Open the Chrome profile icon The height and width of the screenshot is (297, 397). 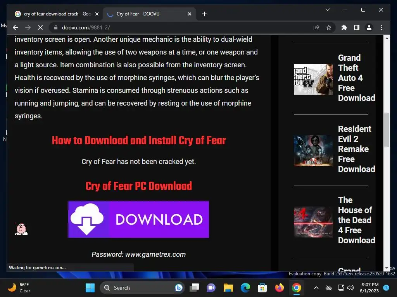tap(369, 27)
